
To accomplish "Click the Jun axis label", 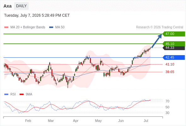I will point(121,121).
